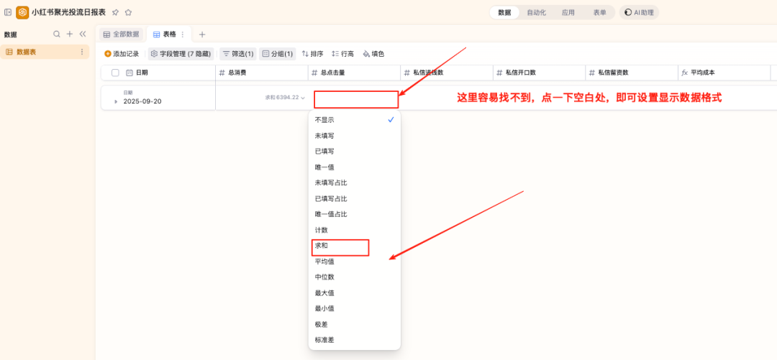This screenshot has height=360, width=777.
Task: Click the 添加记录 button
Action: pyautogui.click(x=122, y=54)
